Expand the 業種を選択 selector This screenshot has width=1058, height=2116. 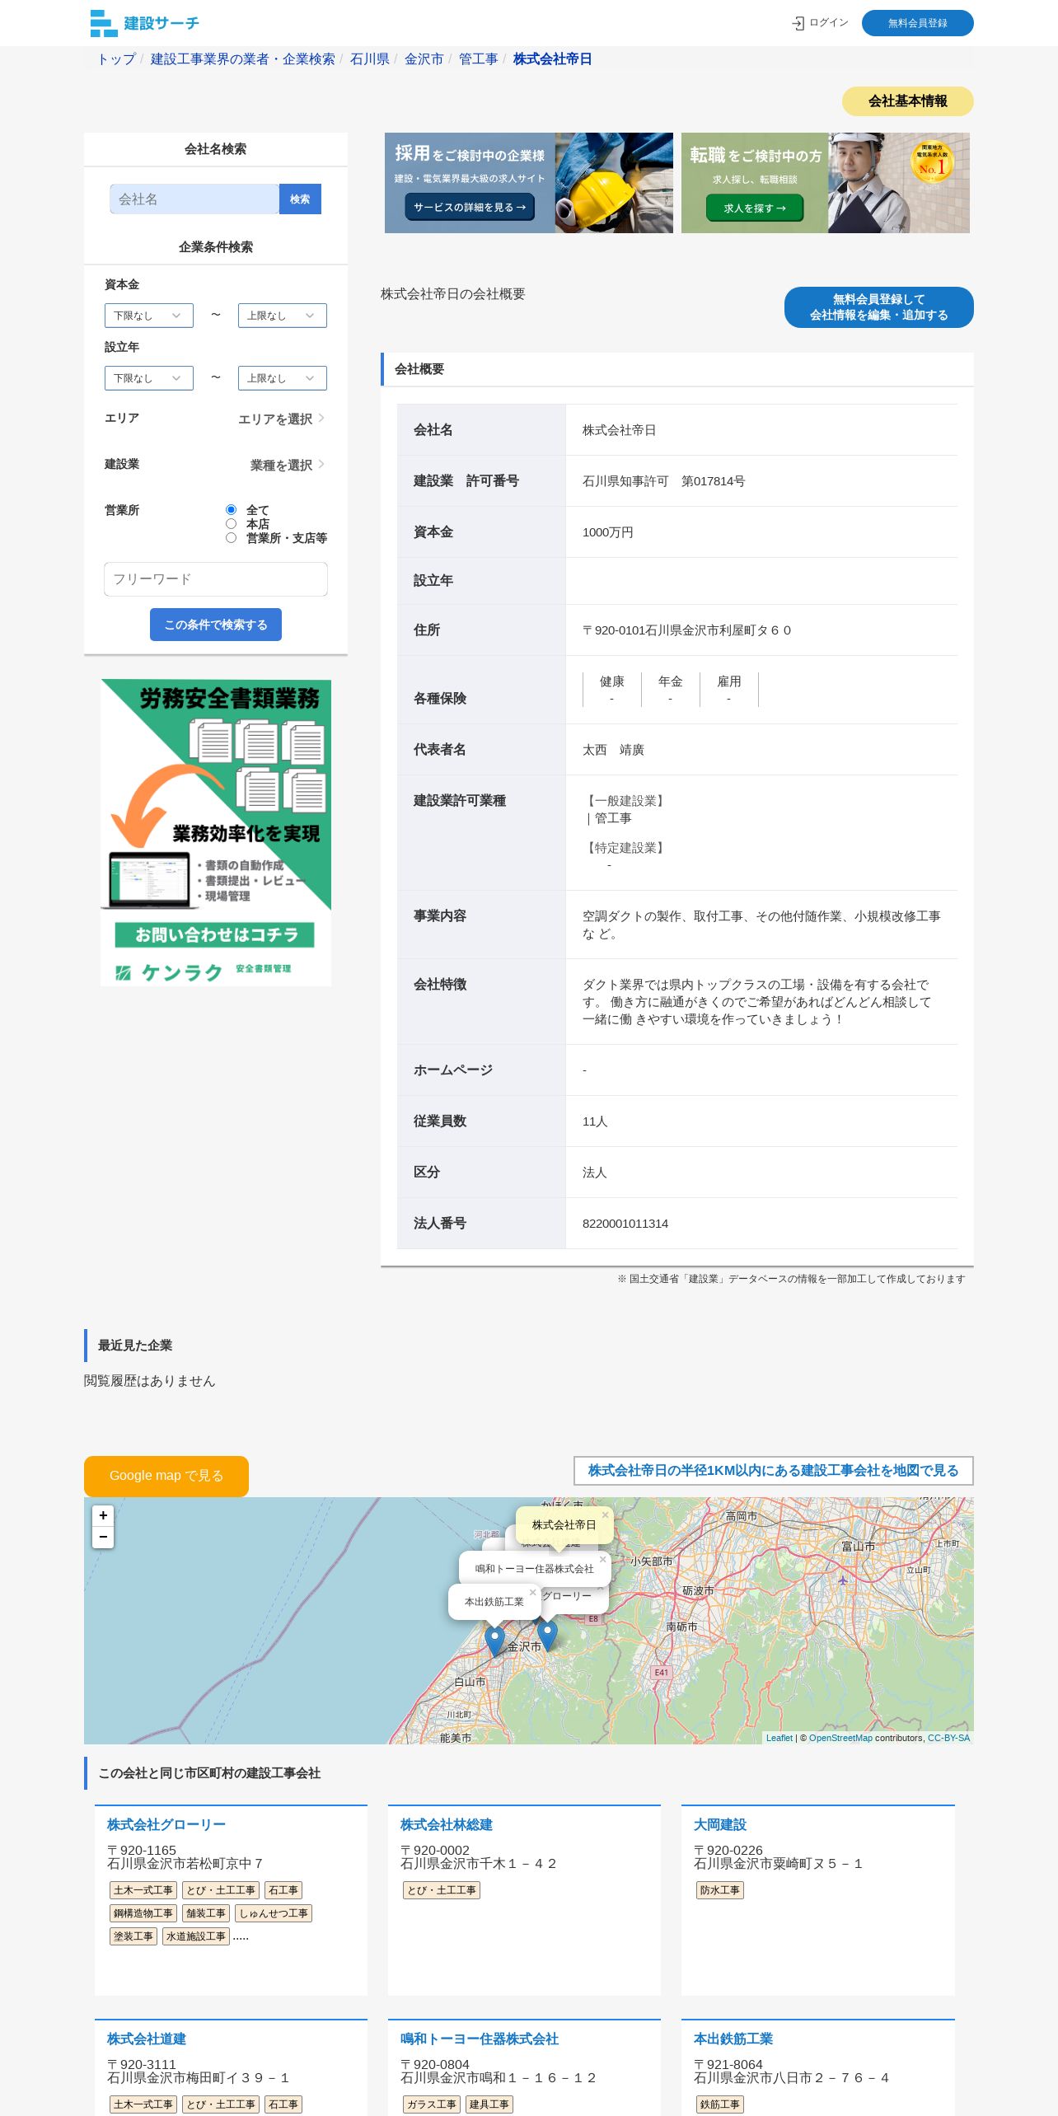[288, 465]
